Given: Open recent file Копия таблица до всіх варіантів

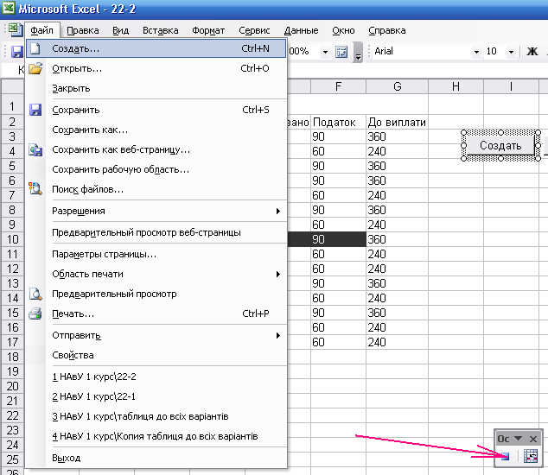Looking at the screenshot, I should [x=156, y=437].
